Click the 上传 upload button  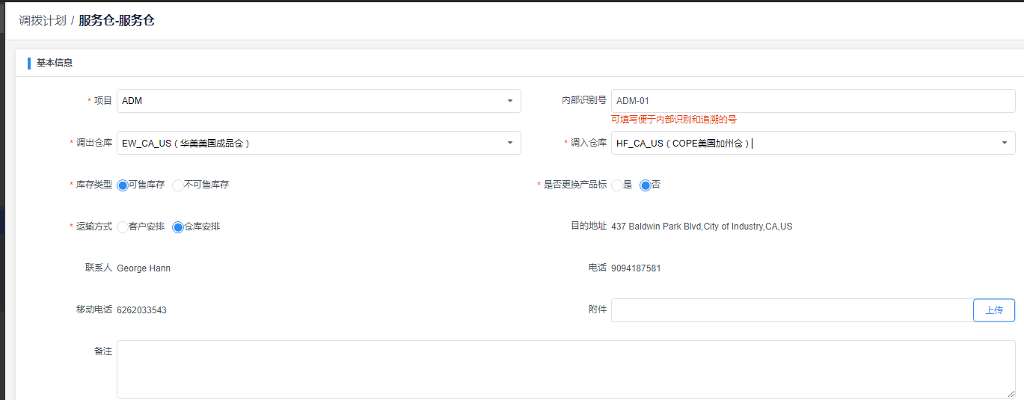(994, 310)
